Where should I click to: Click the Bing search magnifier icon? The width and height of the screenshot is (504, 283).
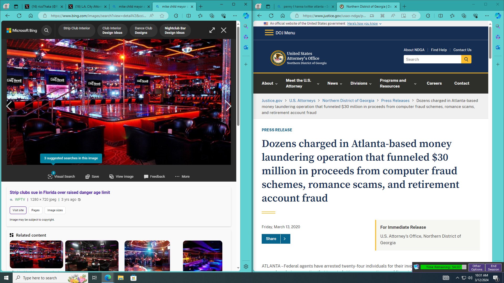pyautogui.click(x=46, y=30)
